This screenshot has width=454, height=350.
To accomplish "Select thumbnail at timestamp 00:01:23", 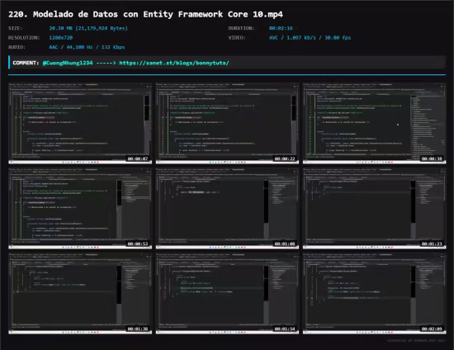I will tap(375, 209).
